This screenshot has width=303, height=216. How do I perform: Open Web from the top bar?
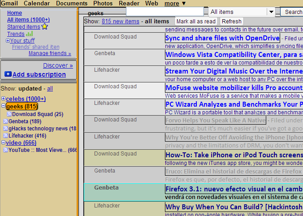pyautogui.click(x=151, y=3)
